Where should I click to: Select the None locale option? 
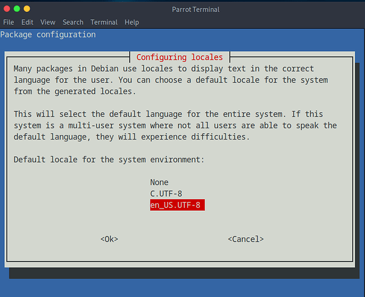(159, 182)
